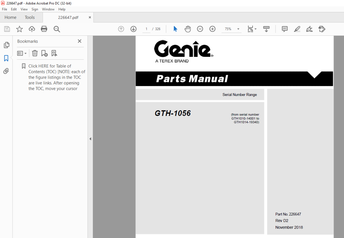Viewport: 344px width, 238px height.
Task: Click find current bookmark icon
Action: point(54,53)
